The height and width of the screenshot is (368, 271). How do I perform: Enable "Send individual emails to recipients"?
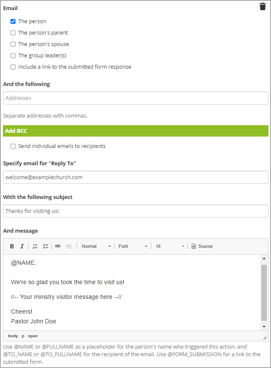click(13, 146)
